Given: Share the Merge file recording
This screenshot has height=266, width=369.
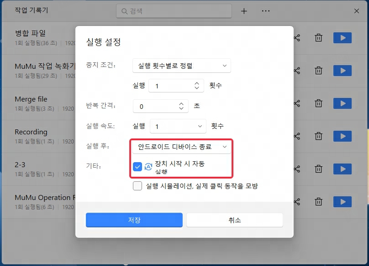Looking at the screenshot, I should point(297,103).
